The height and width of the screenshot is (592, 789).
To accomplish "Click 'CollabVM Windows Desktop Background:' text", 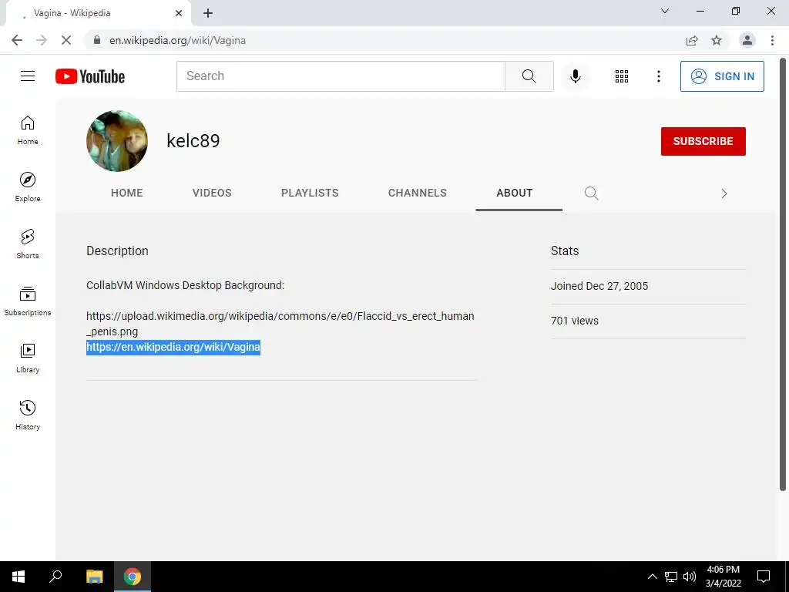I will click(185, 285).
